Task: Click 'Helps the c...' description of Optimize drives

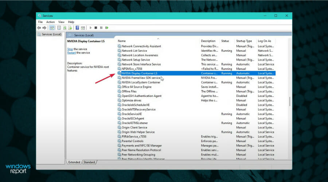Action: coord(209,100)
